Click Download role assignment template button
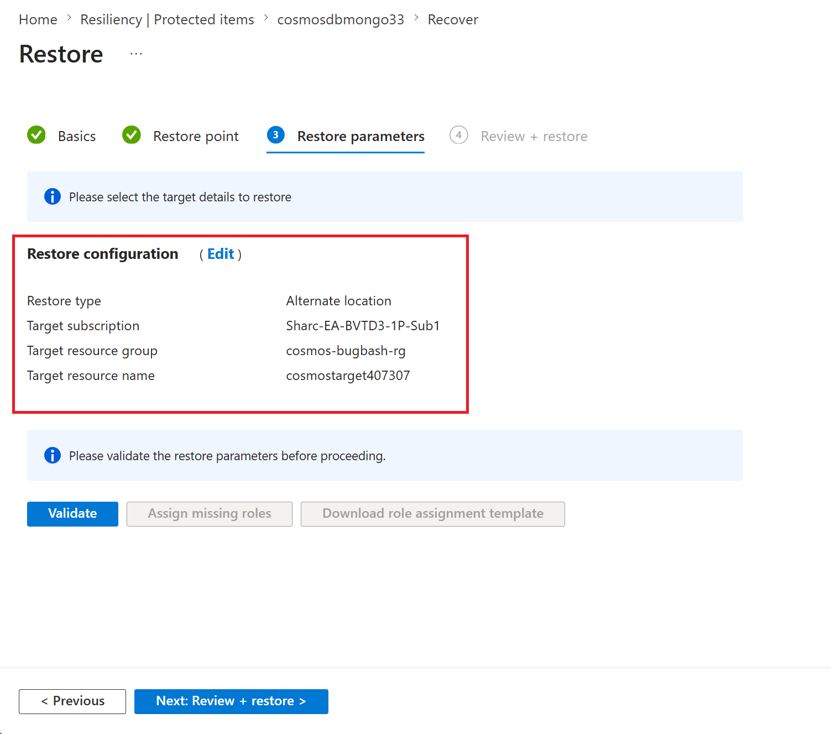This screenshot has width=831, height=734. click(433, 514)
